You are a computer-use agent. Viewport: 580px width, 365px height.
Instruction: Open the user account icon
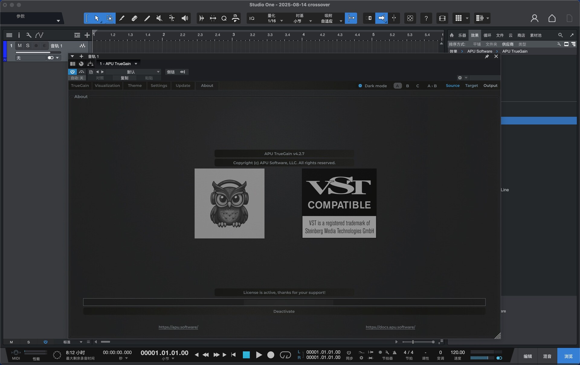click(x=534, y=18)
